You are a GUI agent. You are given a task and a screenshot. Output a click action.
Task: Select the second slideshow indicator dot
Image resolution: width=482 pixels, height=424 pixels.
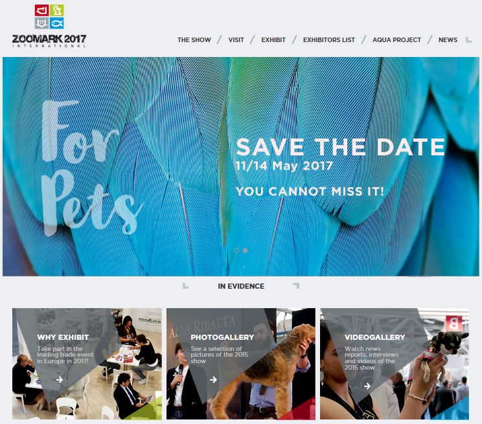coord(246,251)
